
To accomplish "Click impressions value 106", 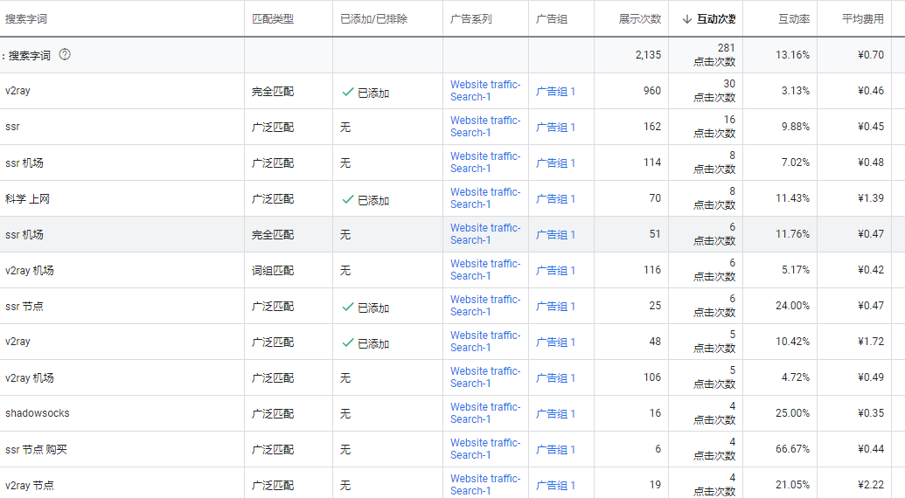I will click(652, 377).
